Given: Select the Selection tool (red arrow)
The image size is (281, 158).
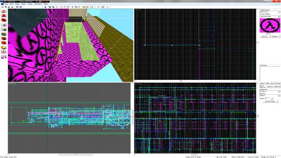Looking at the screenshot, I should click(x=4, y=11).
